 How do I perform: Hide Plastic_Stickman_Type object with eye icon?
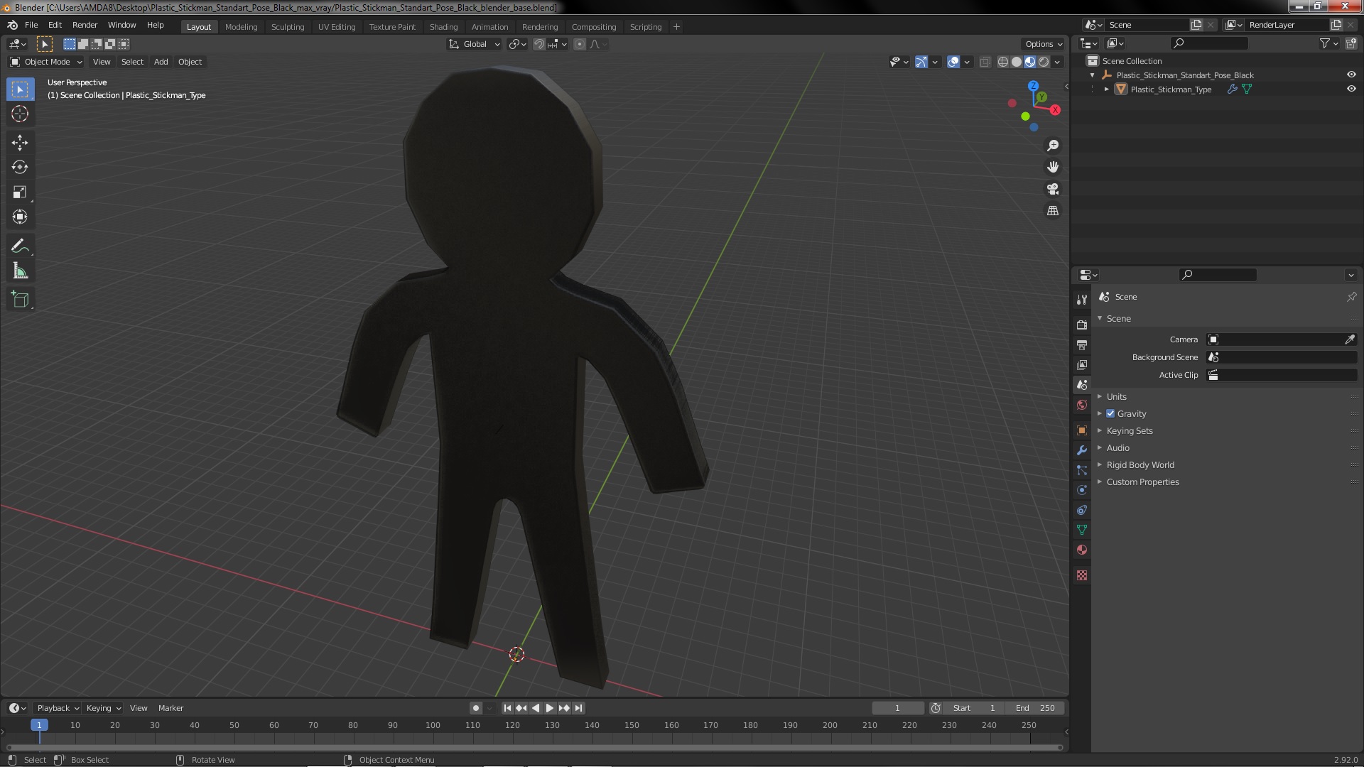click(x=1351, y=89)
